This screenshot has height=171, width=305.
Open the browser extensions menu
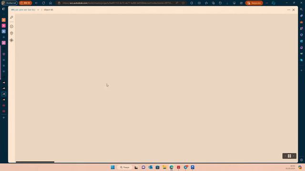point(192,3)
